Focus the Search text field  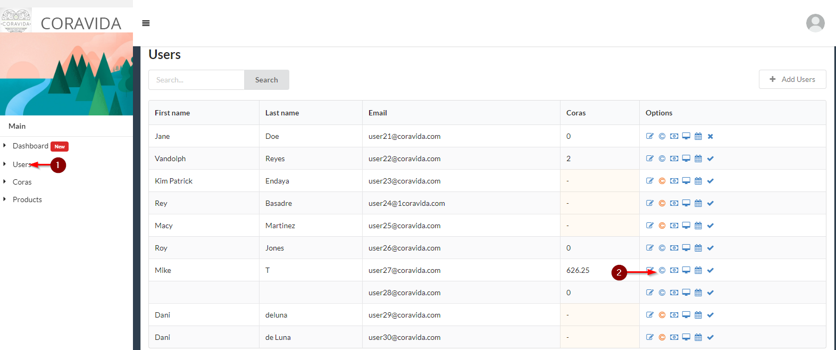[x=196, y=80]
